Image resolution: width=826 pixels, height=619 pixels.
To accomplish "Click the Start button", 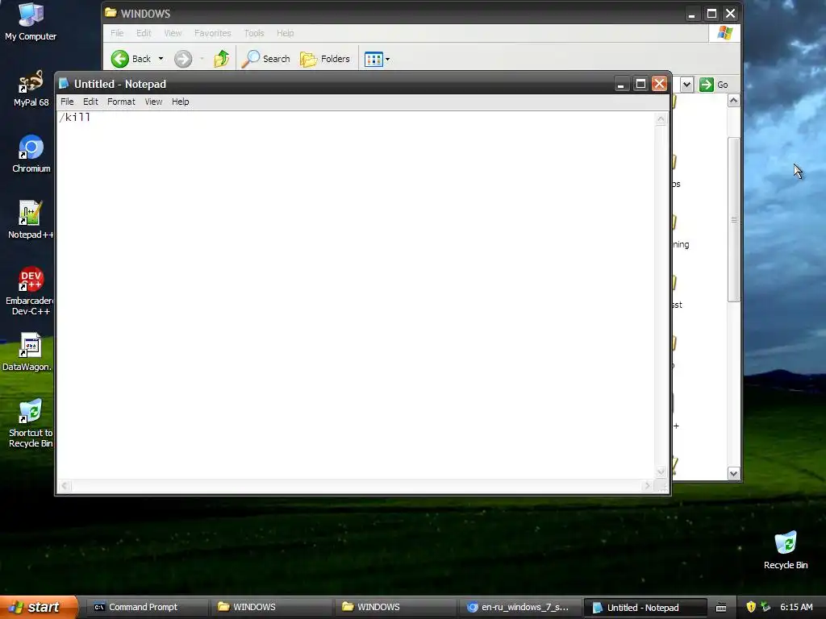I will point(37,607).
